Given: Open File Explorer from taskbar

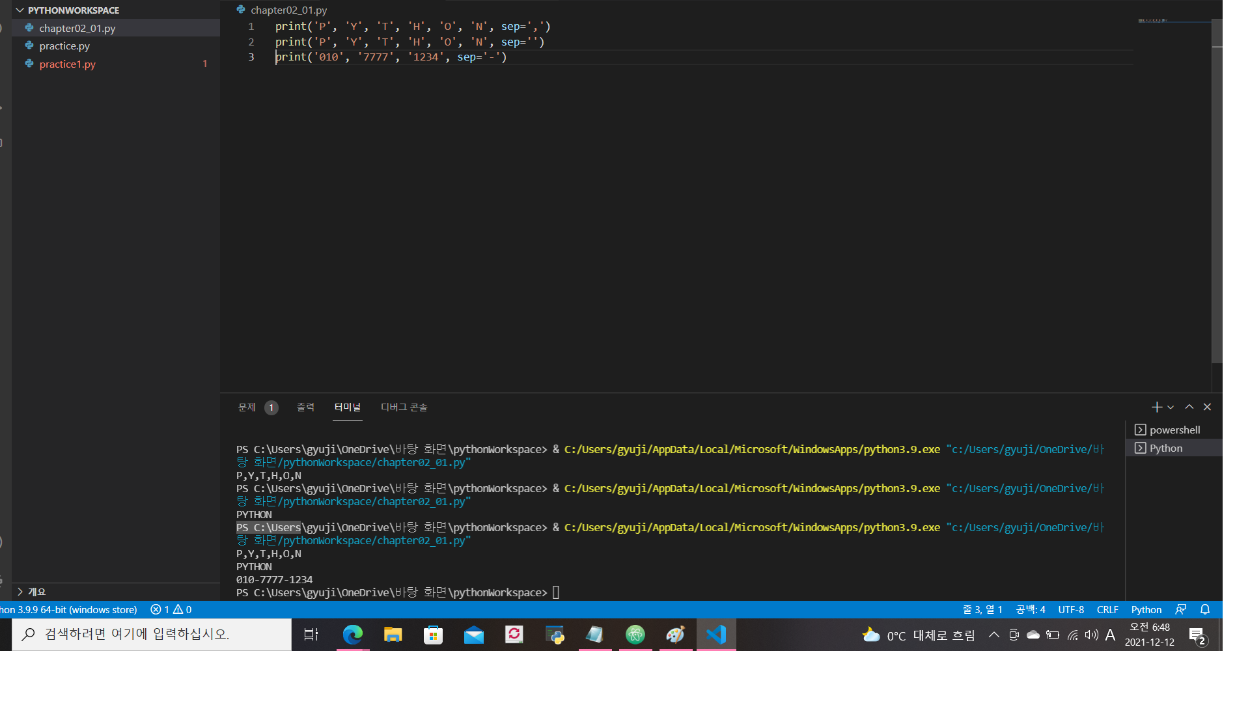Looking at the screenshot, I should [x=393, y=634].
